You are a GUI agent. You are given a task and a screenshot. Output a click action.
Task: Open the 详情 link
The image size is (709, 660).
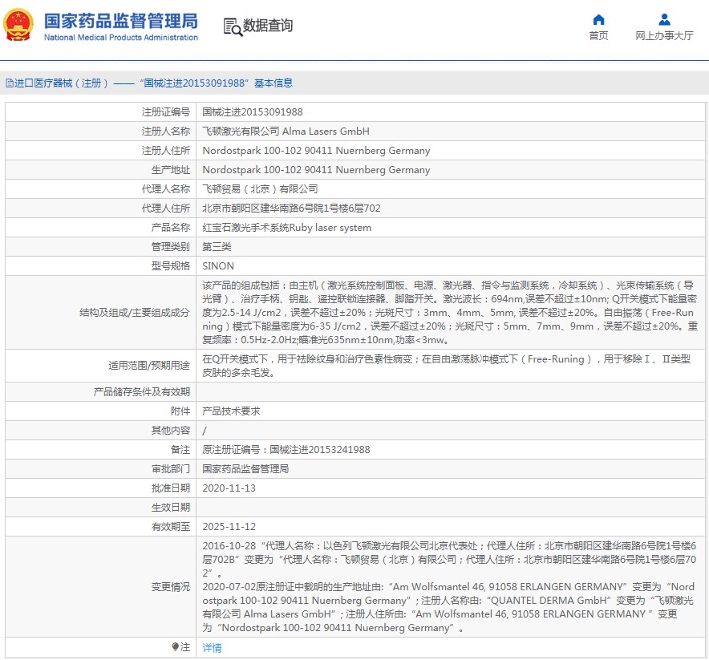point(212,648)
